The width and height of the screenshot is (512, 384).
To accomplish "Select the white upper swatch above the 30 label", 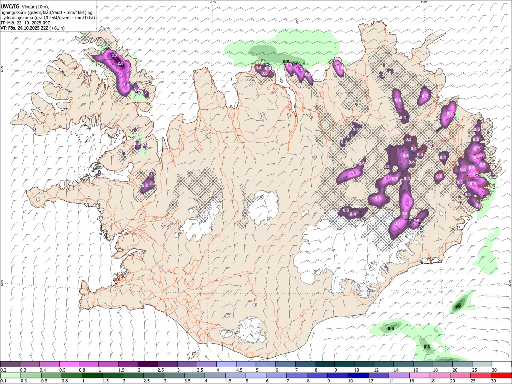I will pos(502,364).
